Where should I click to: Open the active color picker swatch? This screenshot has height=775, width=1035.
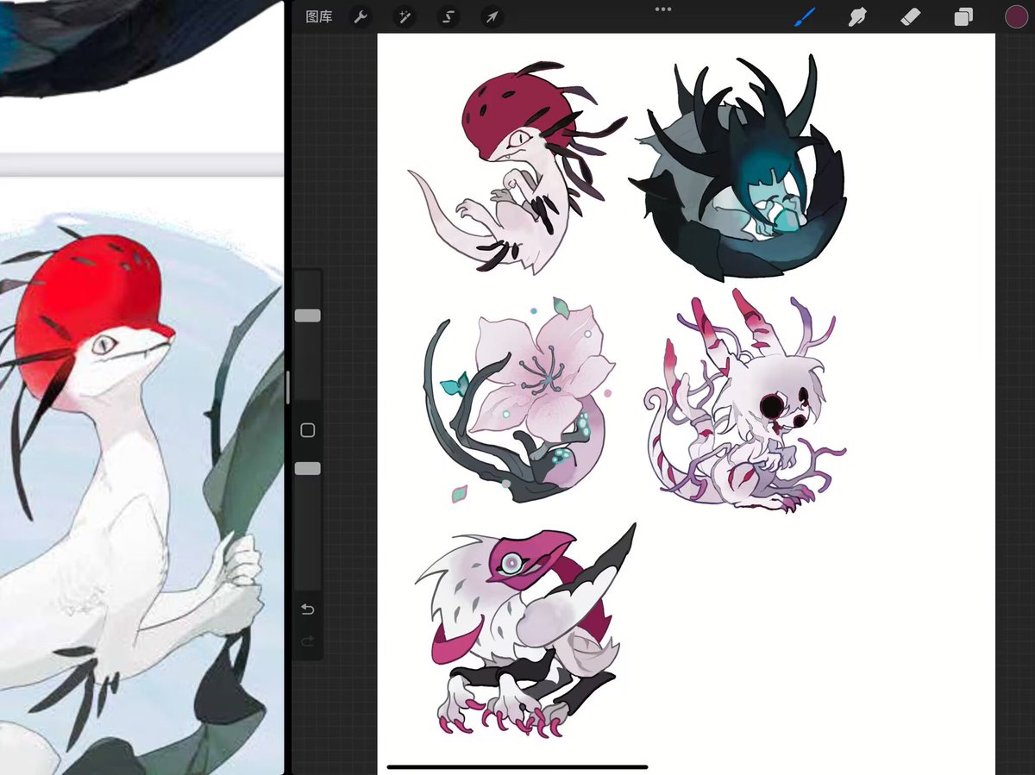coord(1016,16)
